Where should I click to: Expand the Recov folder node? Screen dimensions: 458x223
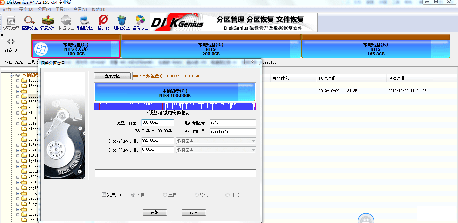[18, 209]
